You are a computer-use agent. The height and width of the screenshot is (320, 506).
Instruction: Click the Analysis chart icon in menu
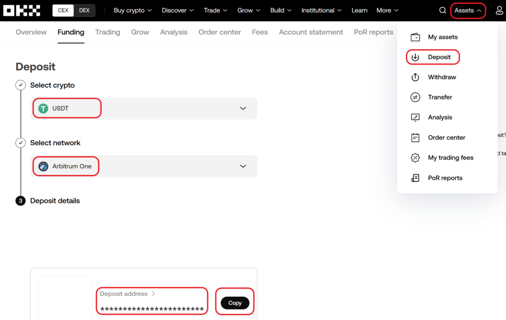click(415, 118)
